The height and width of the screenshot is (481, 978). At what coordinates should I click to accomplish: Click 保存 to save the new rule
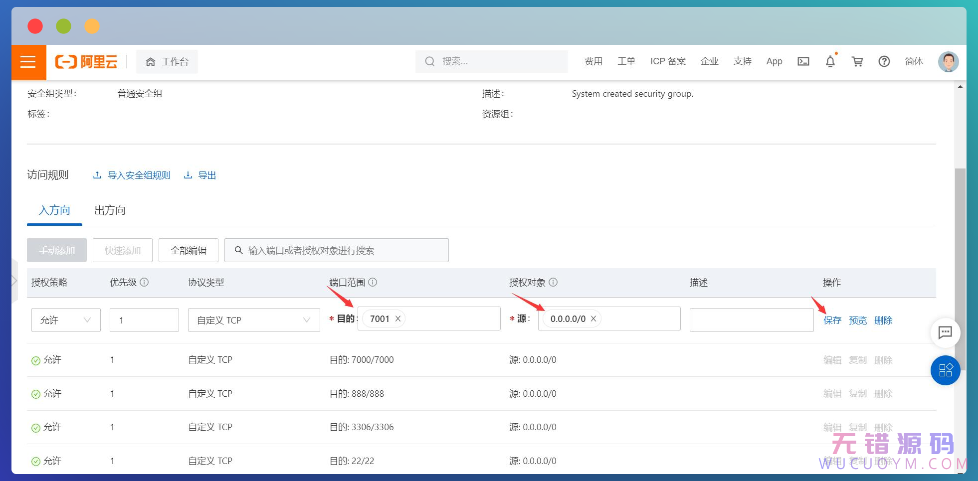(x=832, y=320)
